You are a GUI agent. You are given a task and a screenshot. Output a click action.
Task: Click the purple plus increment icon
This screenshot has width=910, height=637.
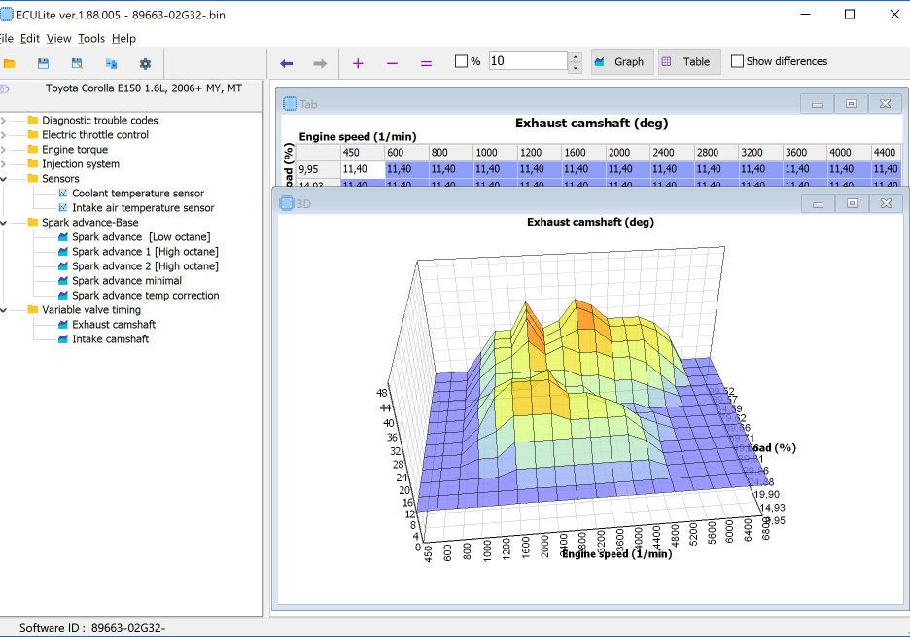(x=358, y=62)
